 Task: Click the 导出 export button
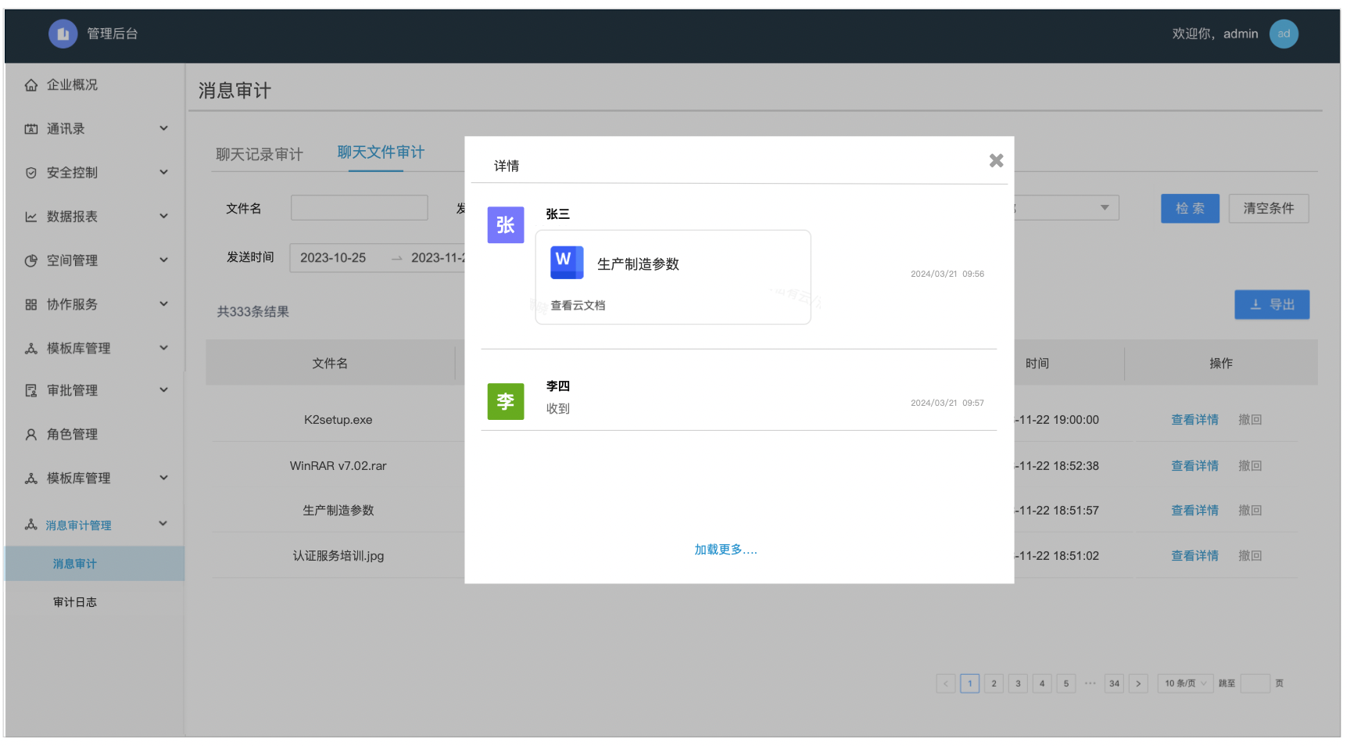pos(1272,305)
